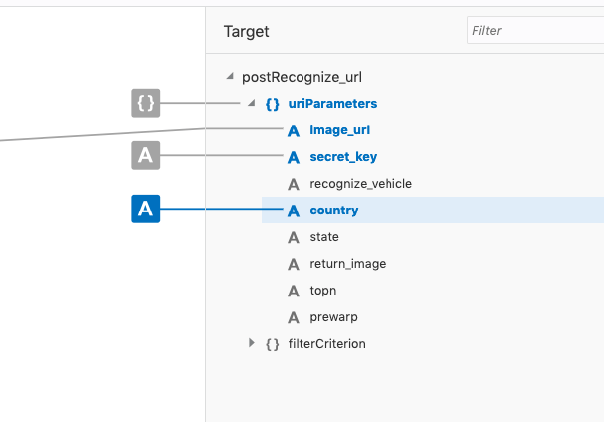Select the prewarp field
This screenshot has width=604, height=422.
pos(332,317)
